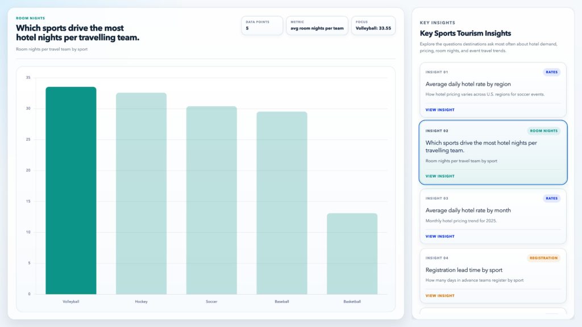Select the Soccer bar
Image resolution: width=582 pixels, height=327 pixels.
click(211, 200)
